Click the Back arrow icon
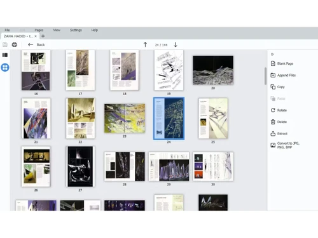Screen dimensions: 318x238 point(31,44)
